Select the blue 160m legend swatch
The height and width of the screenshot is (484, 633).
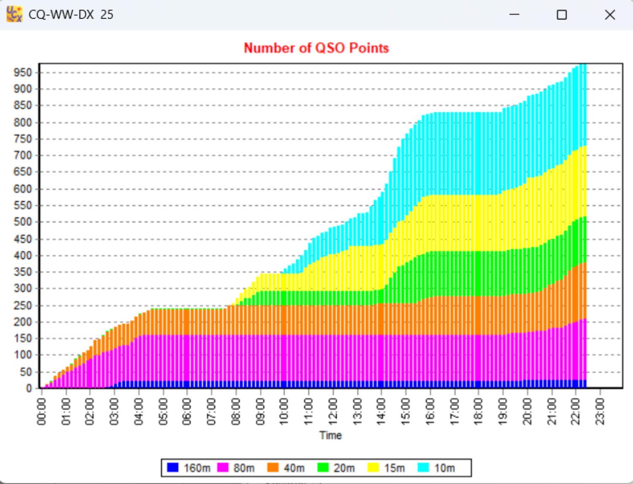[x=173, y=468]
